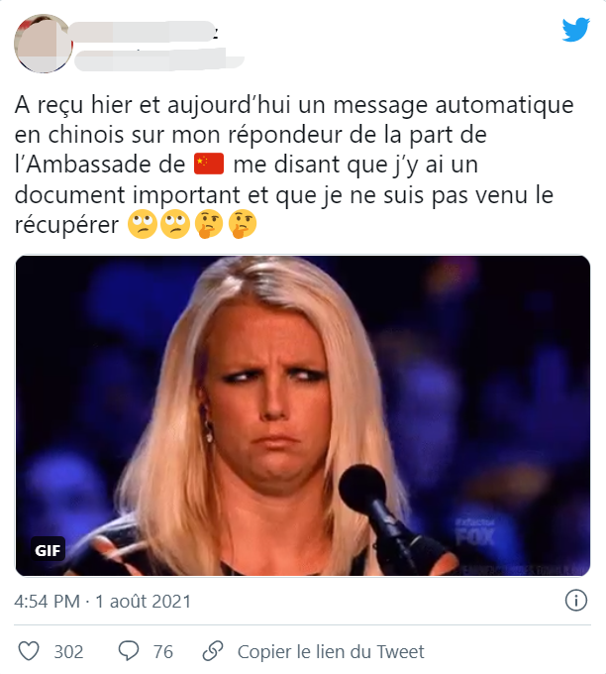Image resolution: width=606 pixels, height=674 pixels.
Task: Click the reply speech bubble icon
Action: 129,651
